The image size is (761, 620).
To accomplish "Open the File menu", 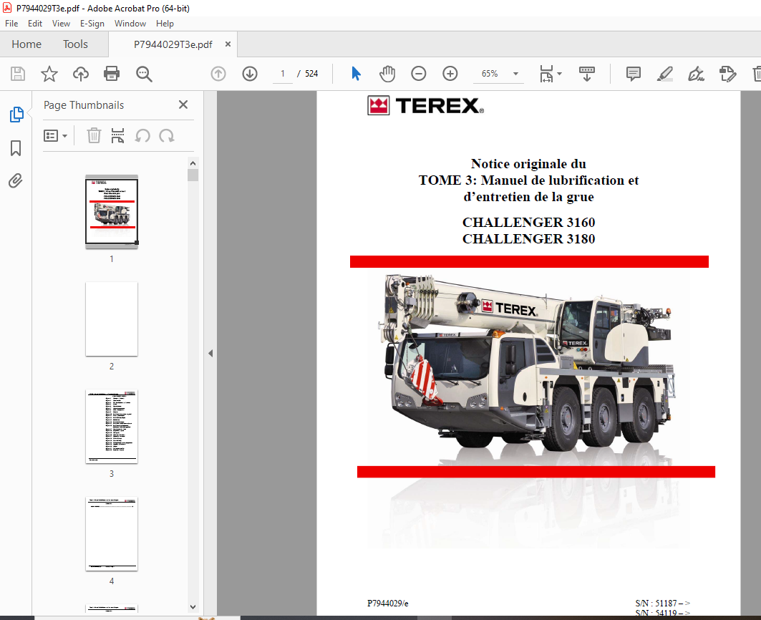I will tap(11, 24).
